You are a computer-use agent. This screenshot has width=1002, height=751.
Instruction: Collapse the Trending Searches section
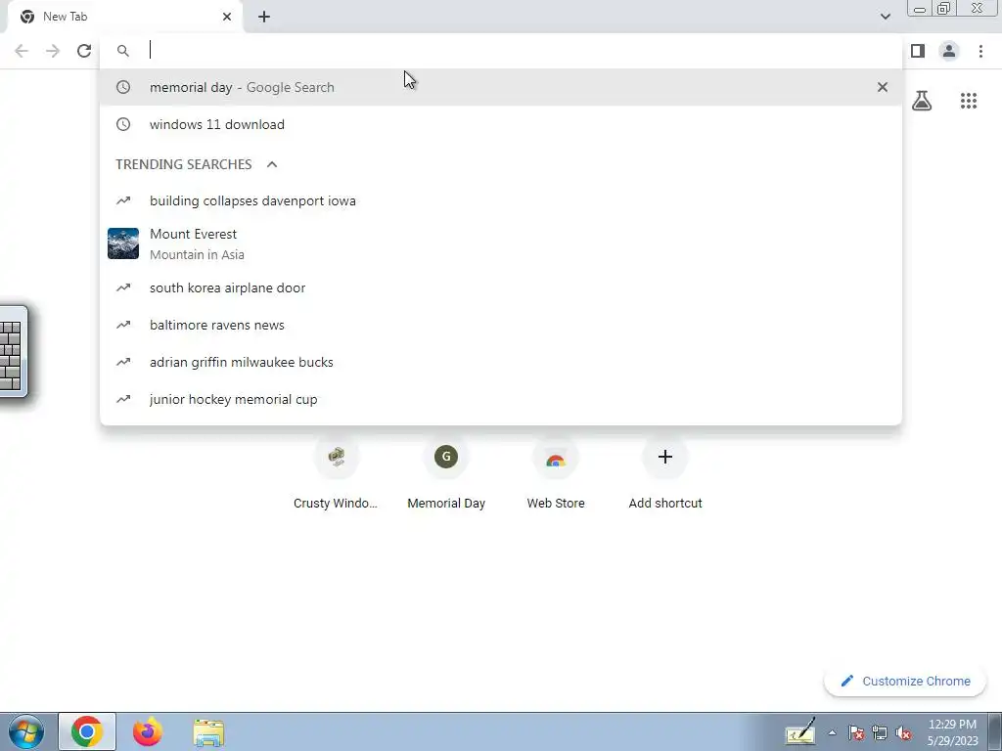point(272,164)
